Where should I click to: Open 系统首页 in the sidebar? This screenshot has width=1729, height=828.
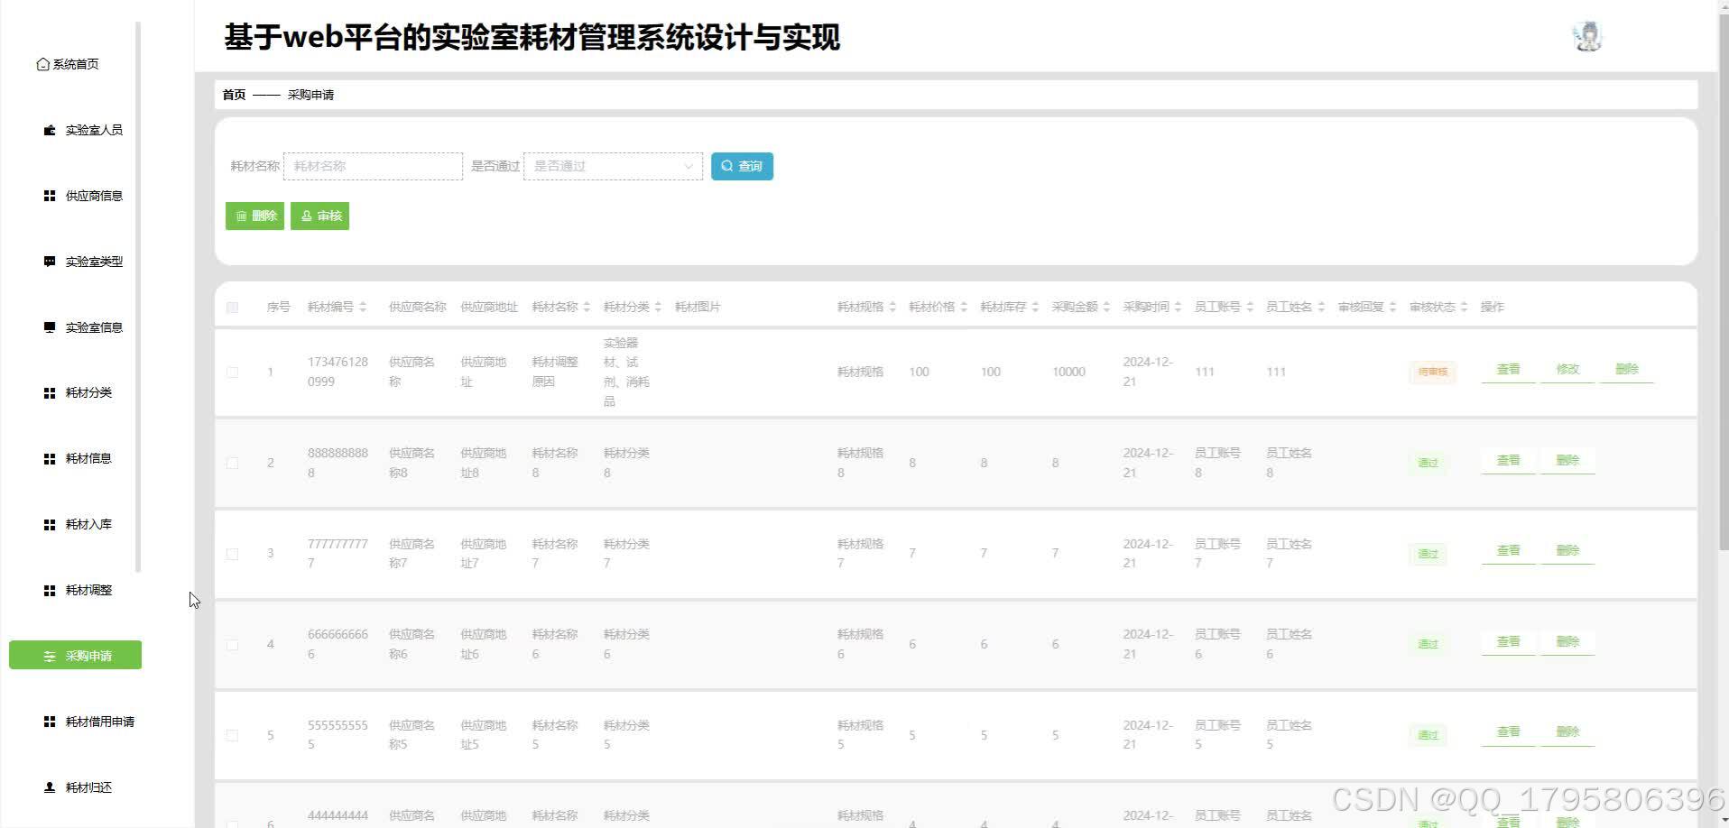76,64
